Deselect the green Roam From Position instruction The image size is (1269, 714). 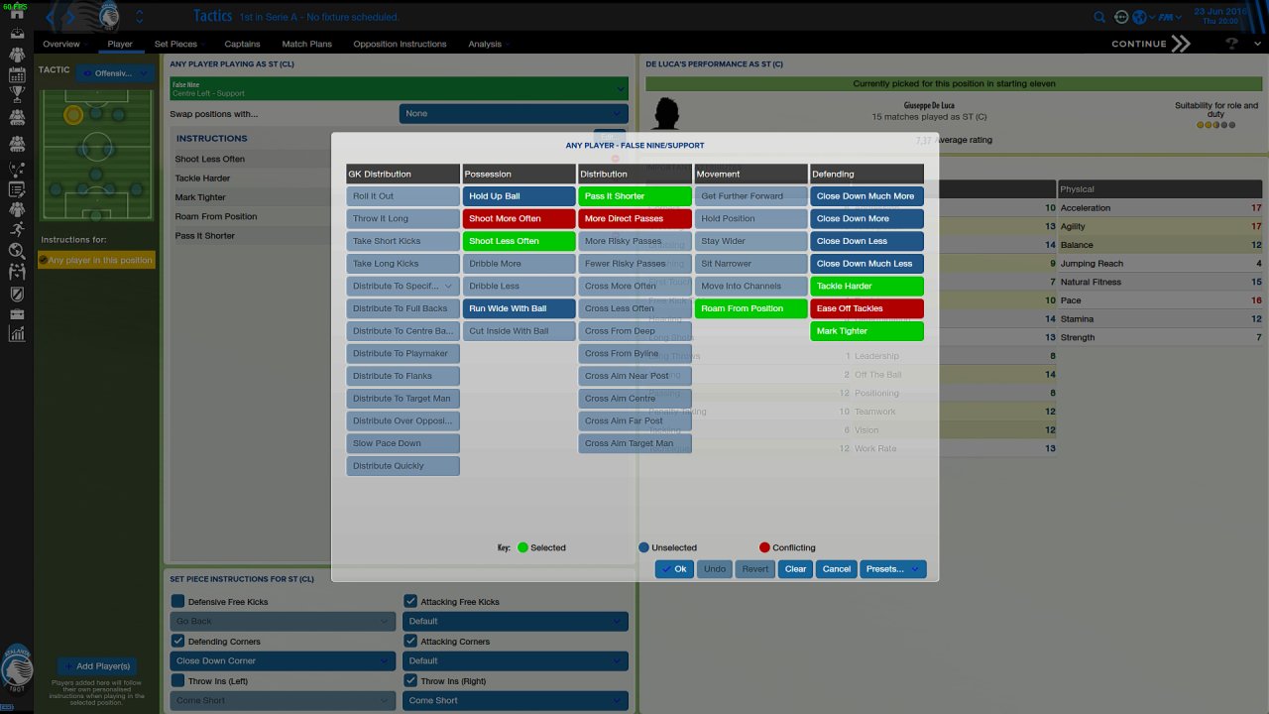coord(750,308)
